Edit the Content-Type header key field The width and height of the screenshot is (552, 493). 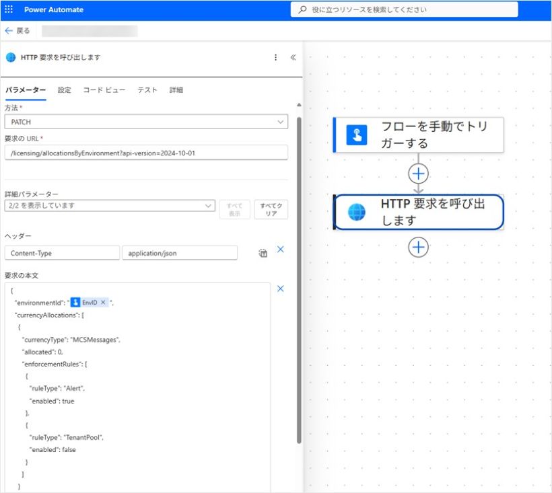(62, 253)
